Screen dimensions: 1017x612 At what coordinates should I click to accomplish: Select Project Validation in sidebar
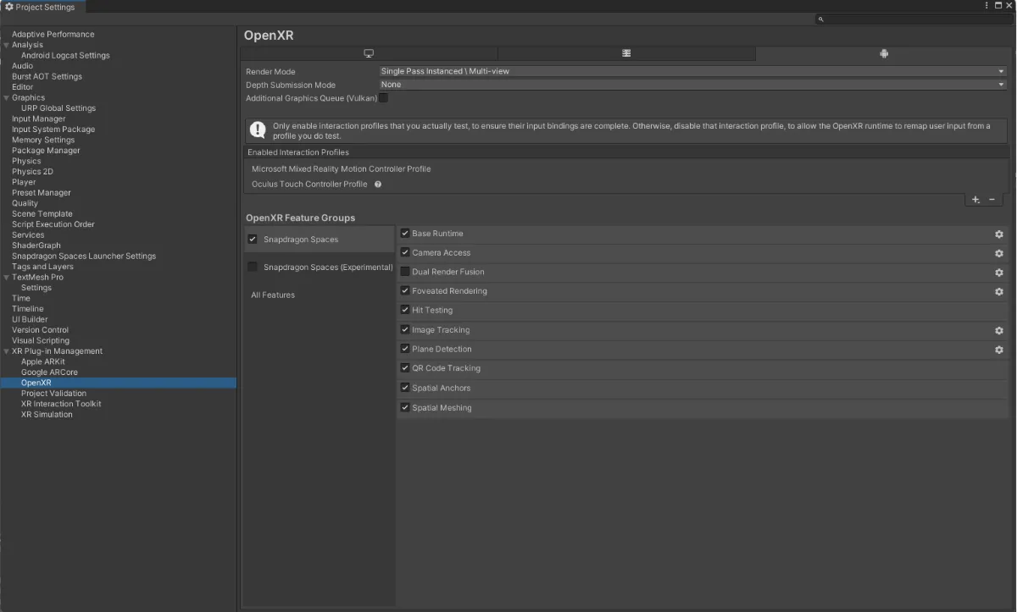pos(53,394)
